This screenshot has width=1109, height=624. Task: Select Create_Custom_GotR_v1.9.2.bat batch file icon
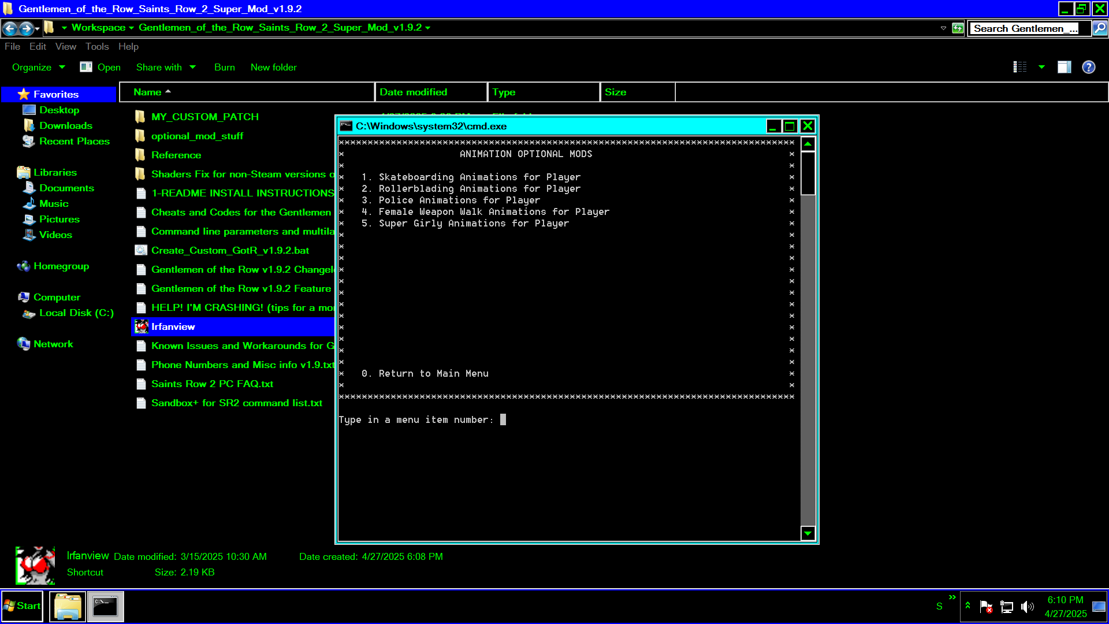coord(141,250)
